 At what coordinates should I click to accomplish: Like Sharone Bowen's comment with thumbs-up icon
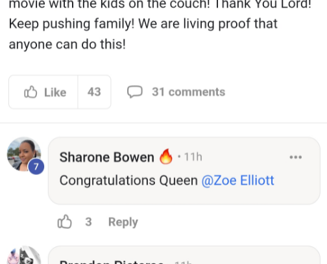click(x=64, y=222)
